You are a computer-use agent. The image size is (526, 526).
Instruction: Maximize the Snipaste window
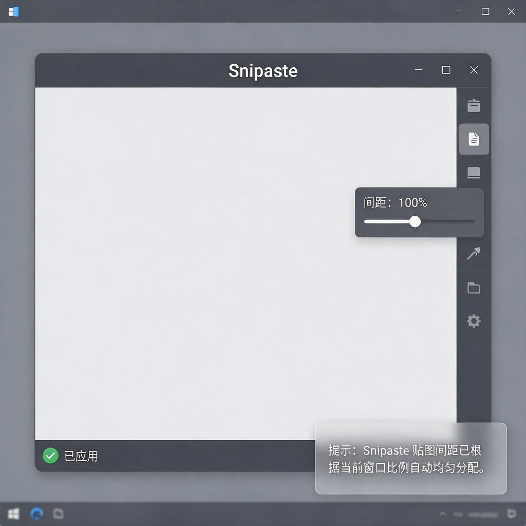[446, 70]
